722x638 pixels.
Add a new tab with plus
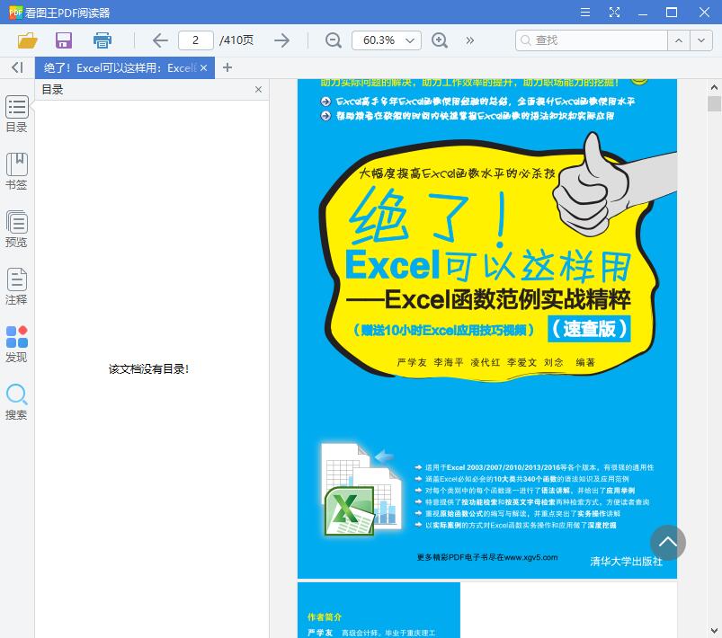click(x=227, y=67)
